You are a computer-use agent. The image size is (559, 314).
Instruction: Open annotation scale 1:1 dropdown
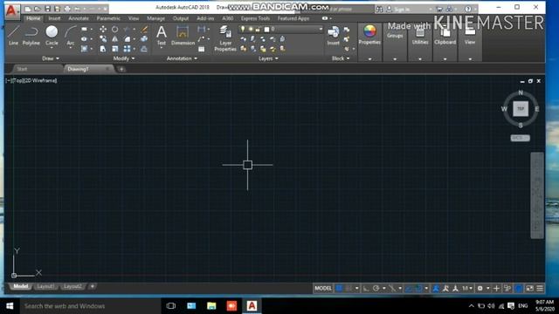(467, 289)
